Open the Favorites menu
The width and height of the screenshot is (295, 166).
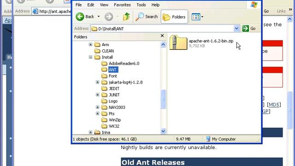point(122,5)
